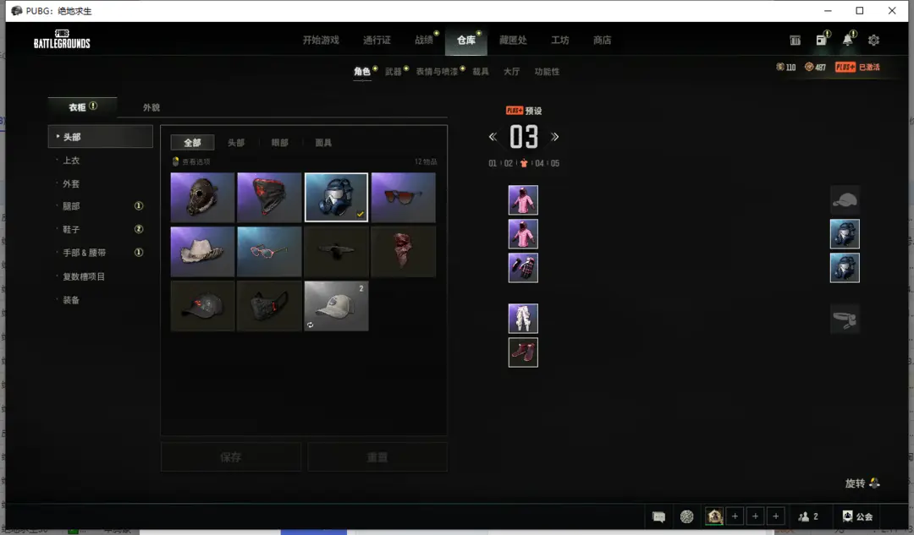Select the 表情与喷漆 sub-tab
This screenshot has width=914, height=535.
437,72
